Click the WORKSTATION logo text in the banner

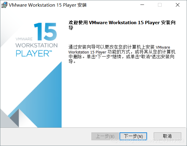[37, 45]
